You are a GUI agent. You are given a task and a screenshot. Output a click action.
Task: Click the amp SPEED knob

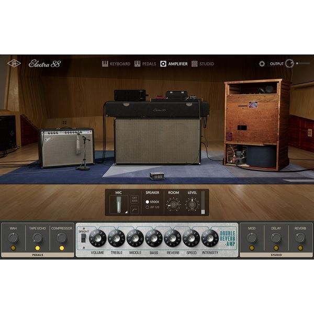pyautogui.click(x=191, y=238)
